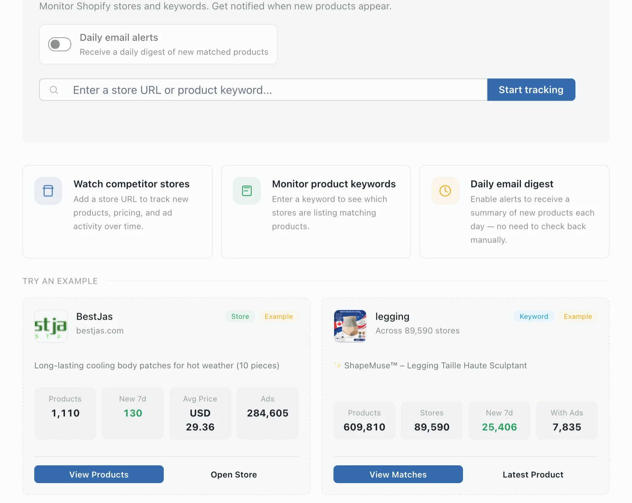Click the With Ads 7,835 stat
This screenshot has height=503, width=632.
[x=567, y=420]
